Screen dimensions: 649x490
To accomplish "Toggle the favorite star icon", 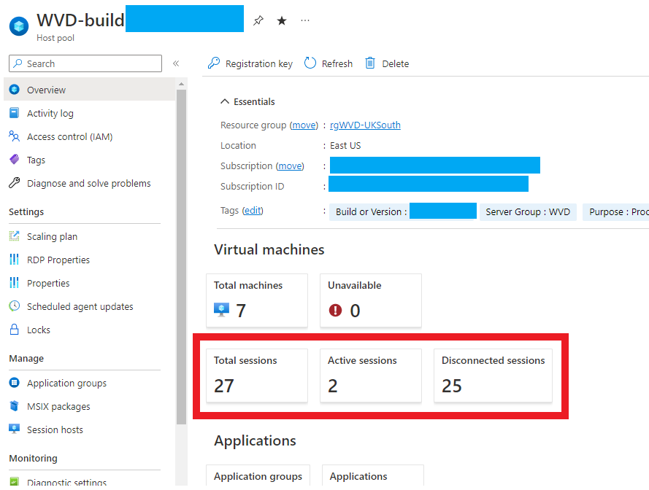I will [282, 20].
